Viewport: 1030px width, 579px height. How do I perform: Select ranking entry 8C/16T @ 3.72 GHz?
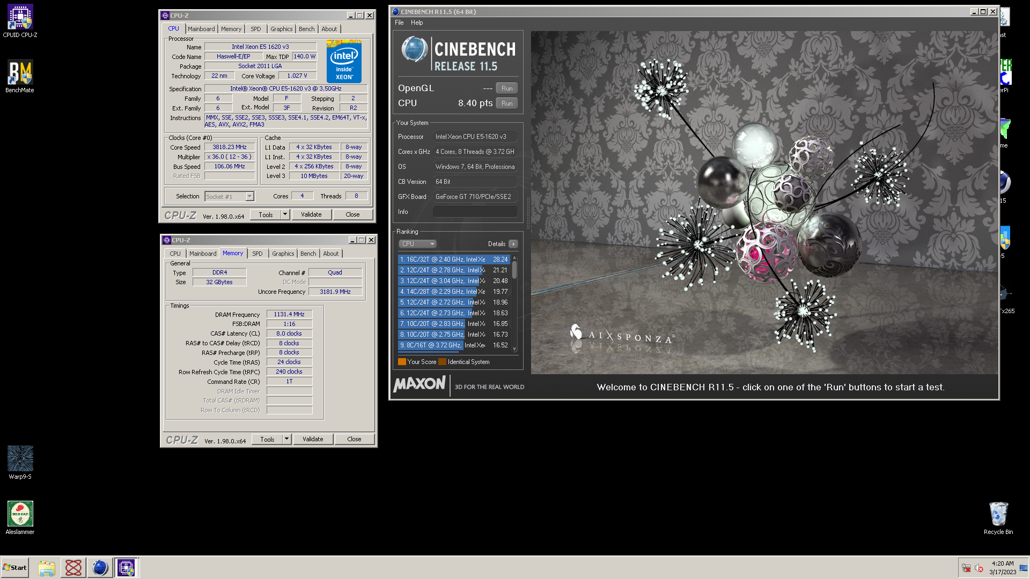point(454,345)
